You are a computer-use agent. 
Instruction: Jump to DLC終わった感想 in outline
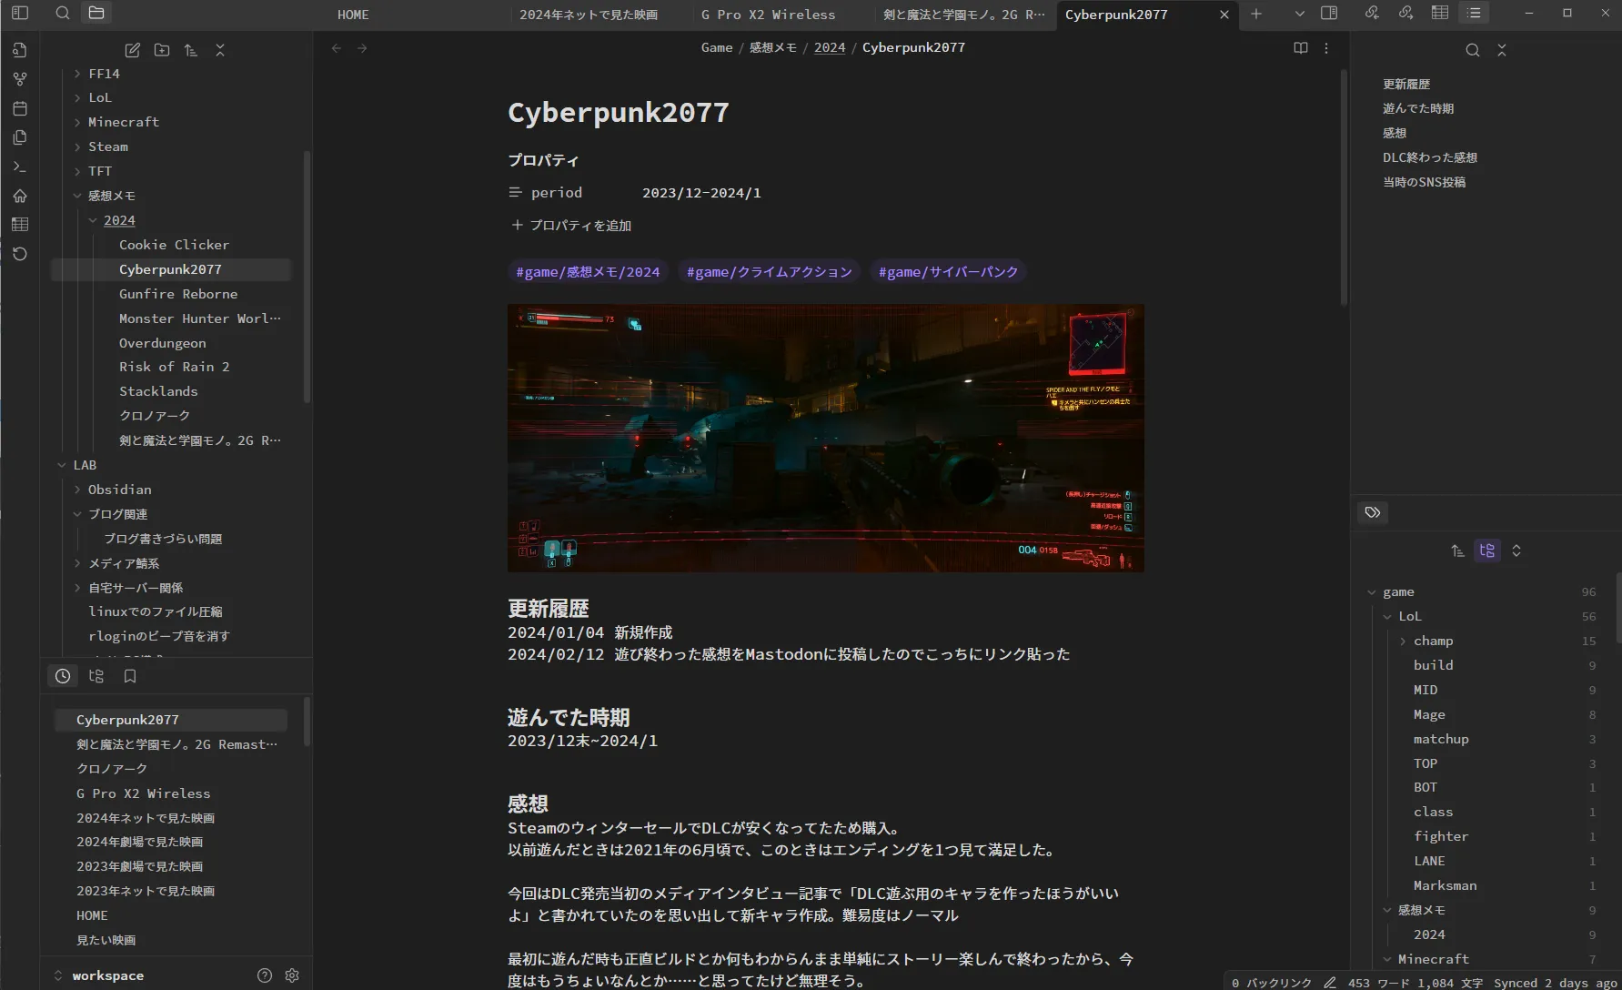pos(1430,157)
